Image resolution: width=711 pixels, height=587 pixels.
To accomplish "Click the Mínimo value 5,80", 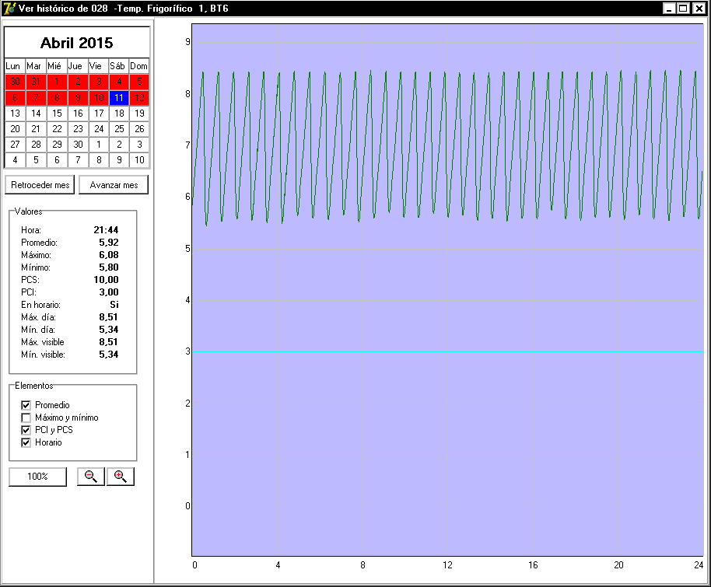I will point(109,267).
